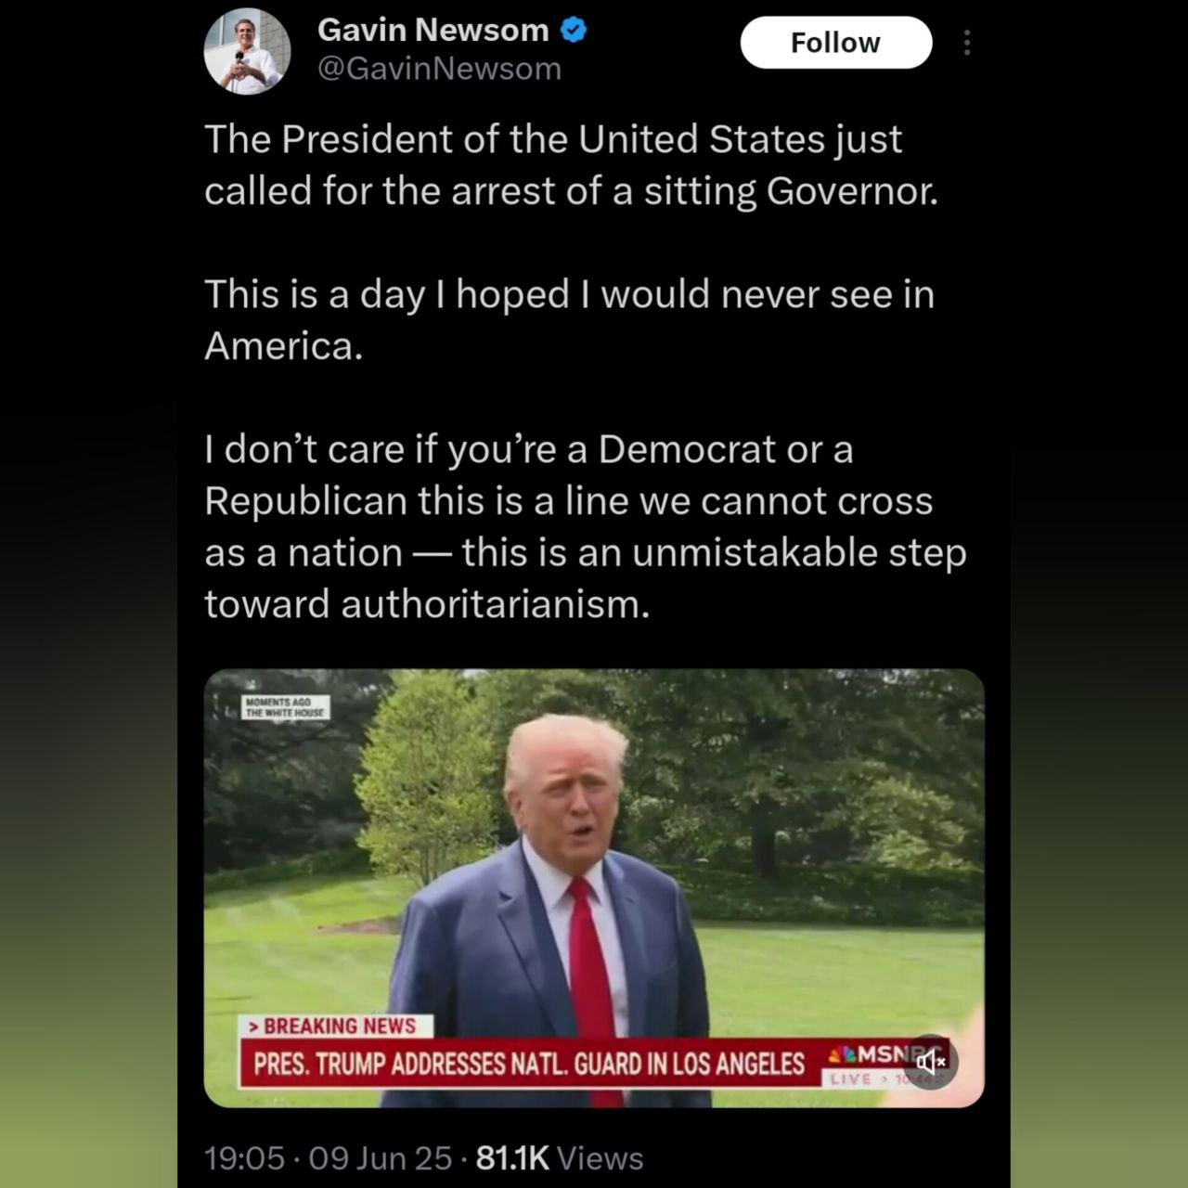Click the LIVE indicator under MSNBC logo
The height and width of the screenshot is (1188, 1188).
point(851,1079)
